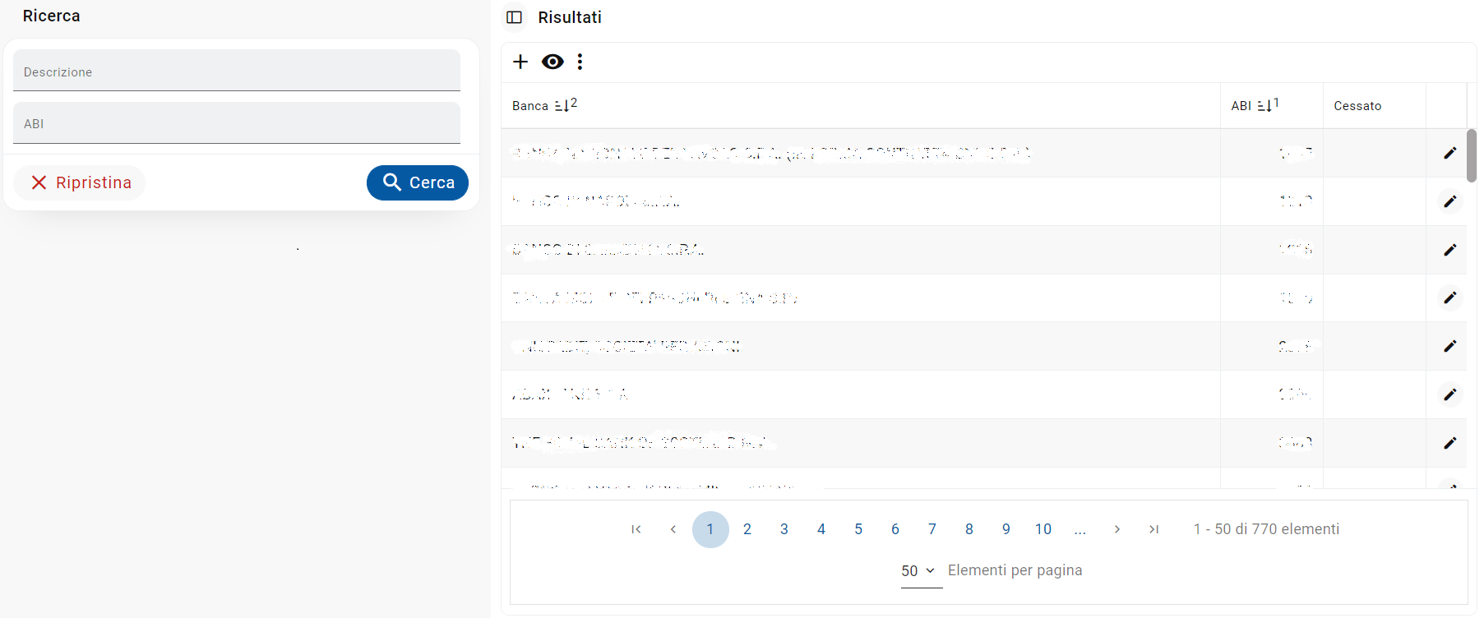This screenshot has width=1484, height=618.
Task: Open the 50 items per page dropdown
Action: point(919,570)
